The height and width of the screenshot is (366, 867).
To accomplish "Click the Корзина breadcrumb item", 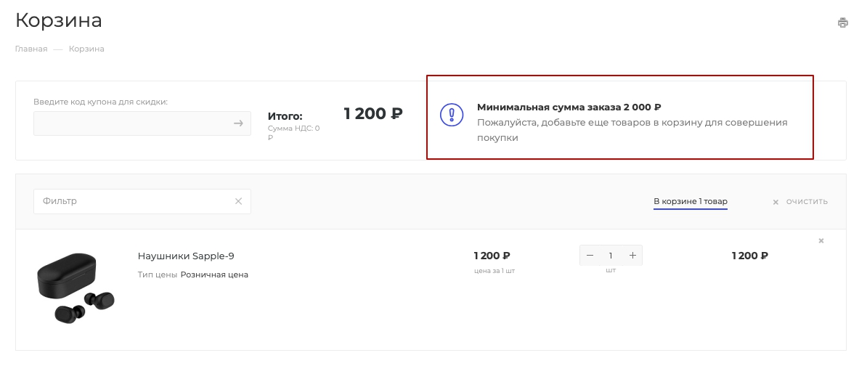I will pos(87,49).
